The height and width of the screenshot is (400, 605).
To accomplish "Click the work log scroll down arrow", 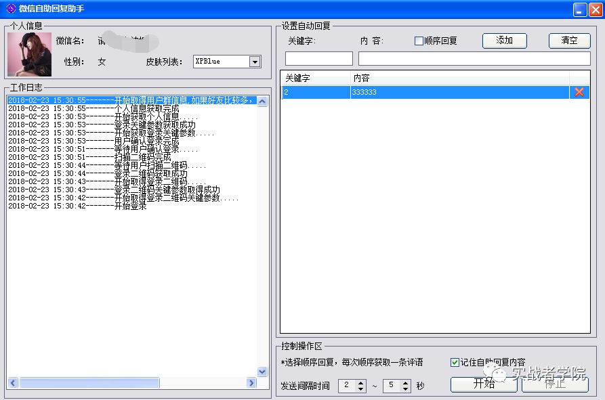I will click(262, 372).
